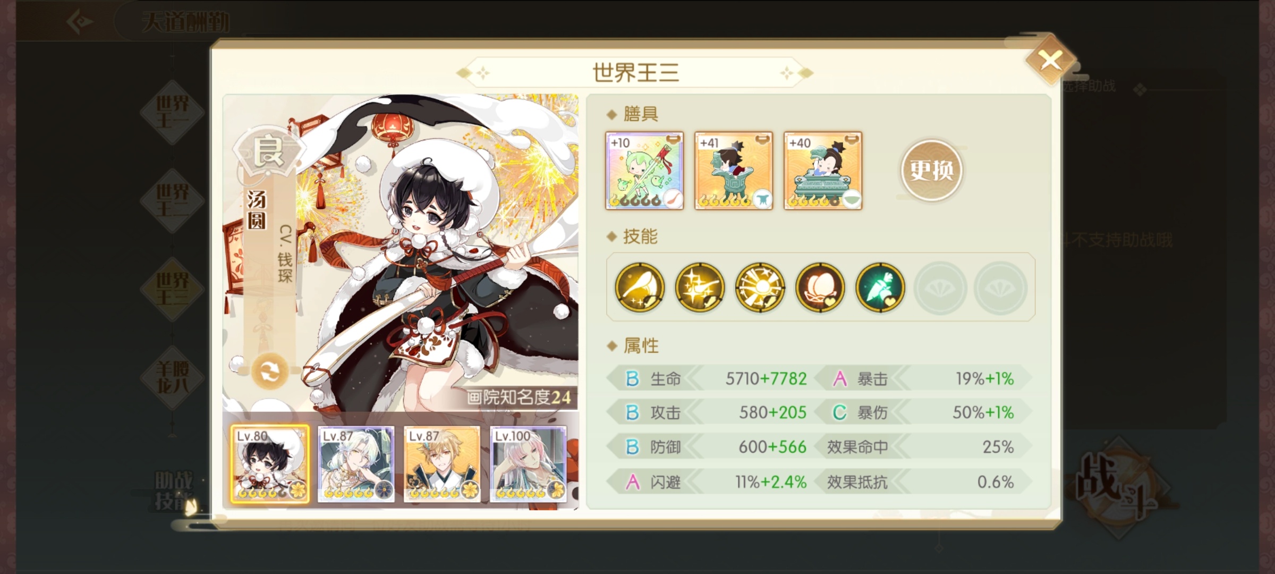1275x574 pixels.
Task: Select the +10 green sprite equipment card
Action: coord(644,171)
